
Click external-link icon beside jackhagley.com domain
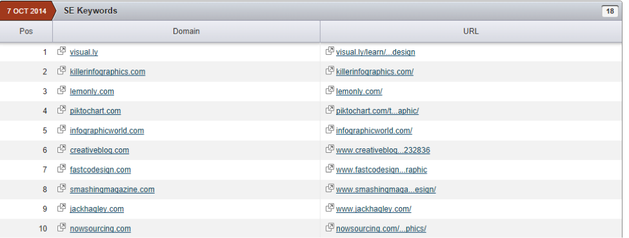coord(61,208)
